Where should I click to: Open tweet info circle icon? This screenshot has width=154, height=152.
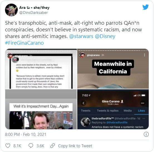[146, 134]
